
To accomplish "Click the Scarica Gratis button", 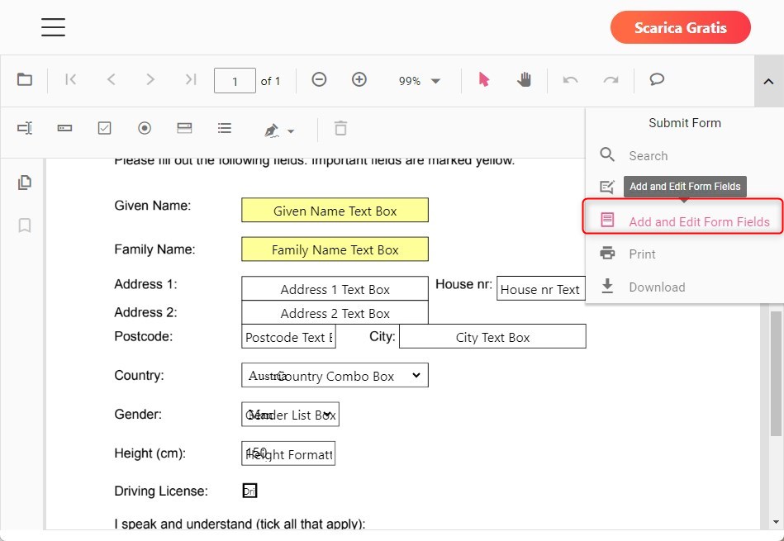I will [680, 28].
